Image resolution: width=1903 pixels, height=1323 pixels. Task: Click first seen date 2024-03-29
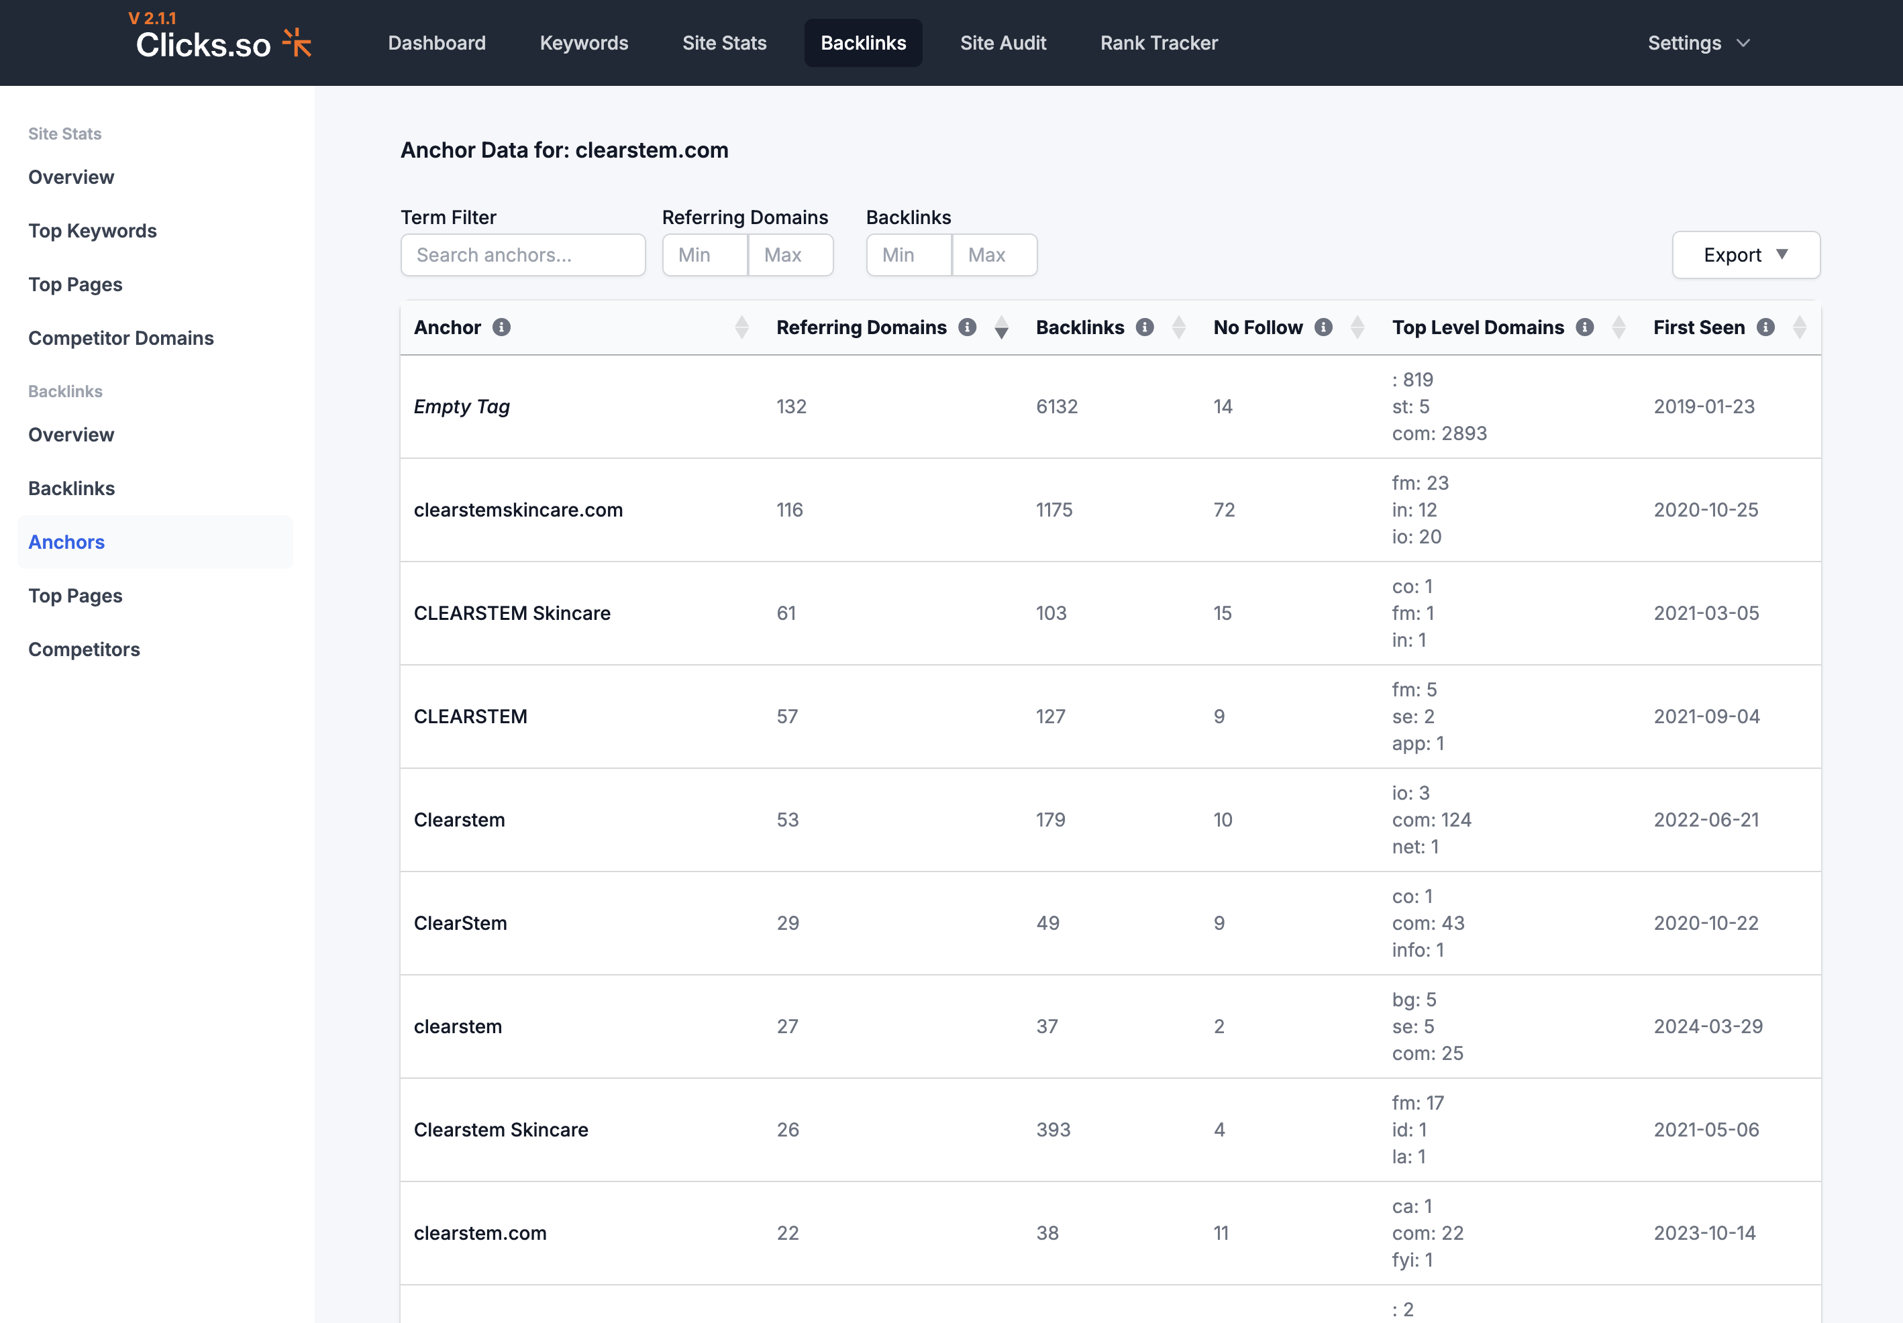click(x=1708, y=1026)
